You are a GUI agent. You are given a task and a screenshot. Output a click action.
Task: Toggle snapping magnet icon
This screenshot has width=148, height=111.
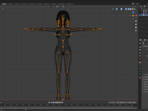coord(57,6)
